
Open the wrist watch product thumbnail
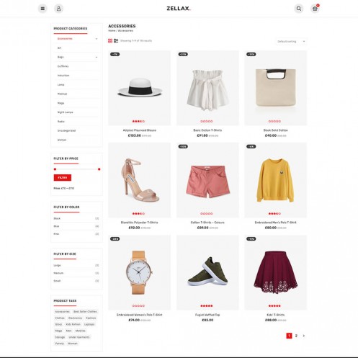point(139,272)
